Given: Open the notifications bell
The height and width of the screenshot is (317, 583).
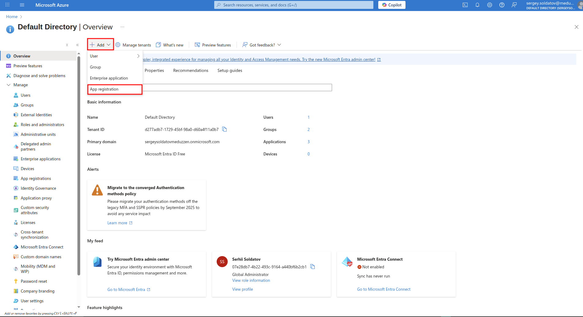Looking at the screenshot, I should point(477,5).
